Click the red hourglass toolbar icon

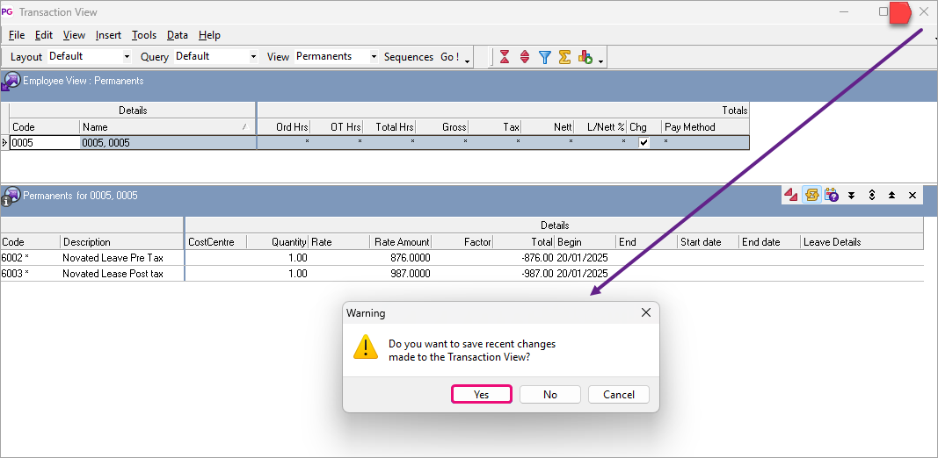coord(505,57)
